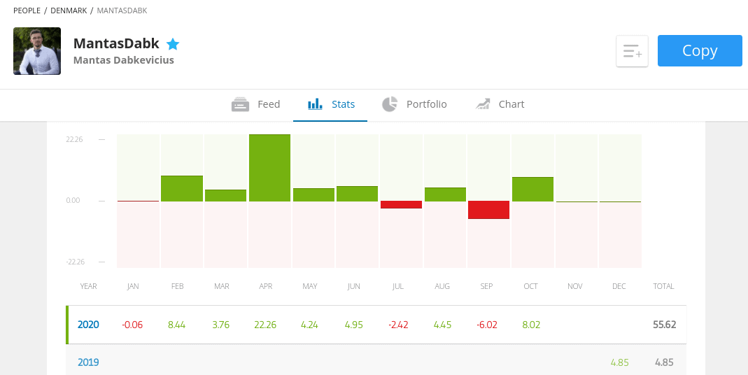Click Mantas Dabkevicius profile photo
This screenshot has height=375, width=748.
click(x=37, y=51)
